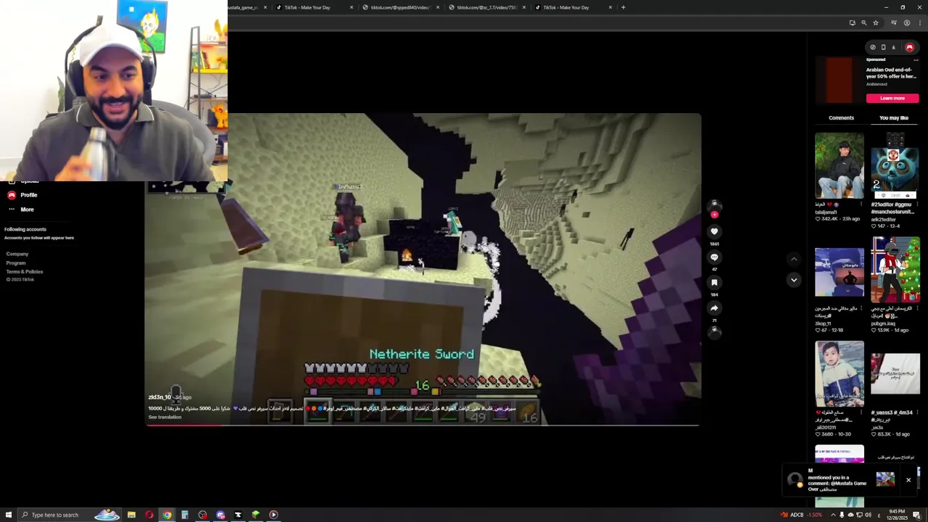Open the Calculator icon in the taskbar

(185, 515)
